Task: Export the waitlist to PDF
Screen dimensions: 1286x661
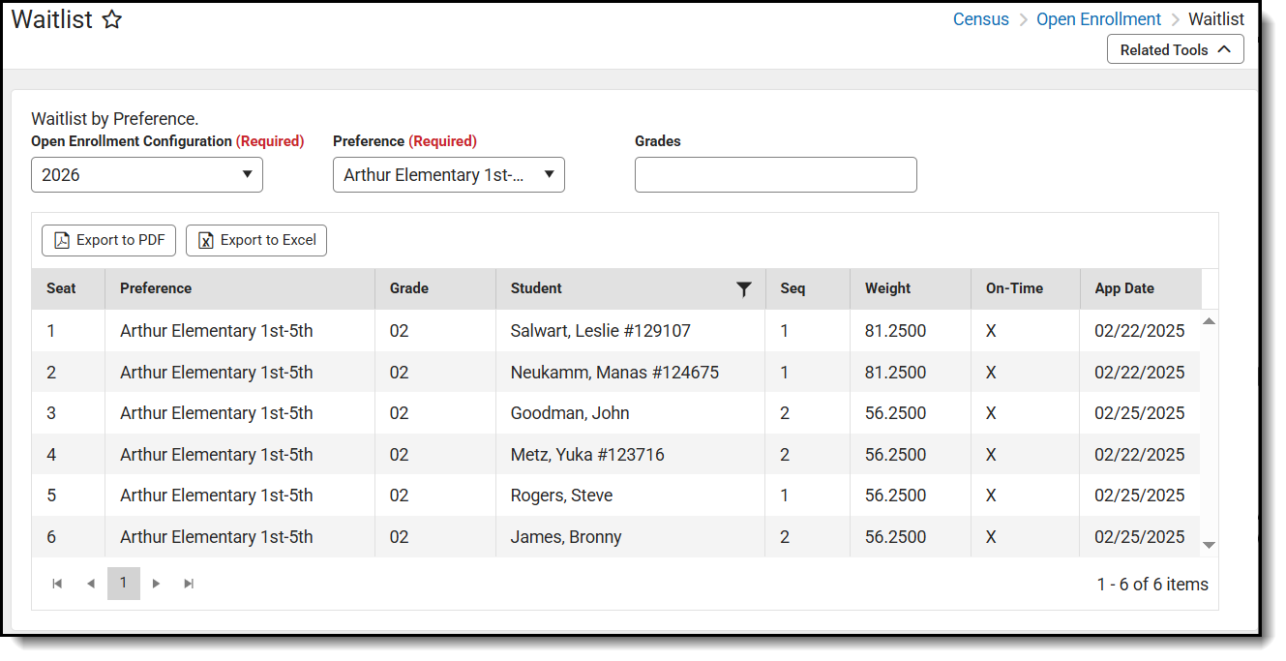Action: coord(108,240)
